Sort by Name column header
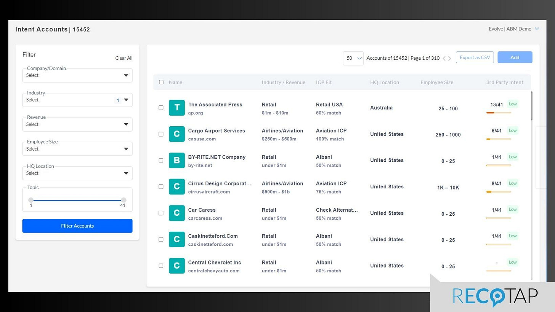 pos(175,82)
